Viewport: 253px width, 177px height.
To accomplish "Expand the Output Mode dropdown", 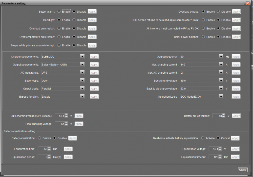I will 82,88.
